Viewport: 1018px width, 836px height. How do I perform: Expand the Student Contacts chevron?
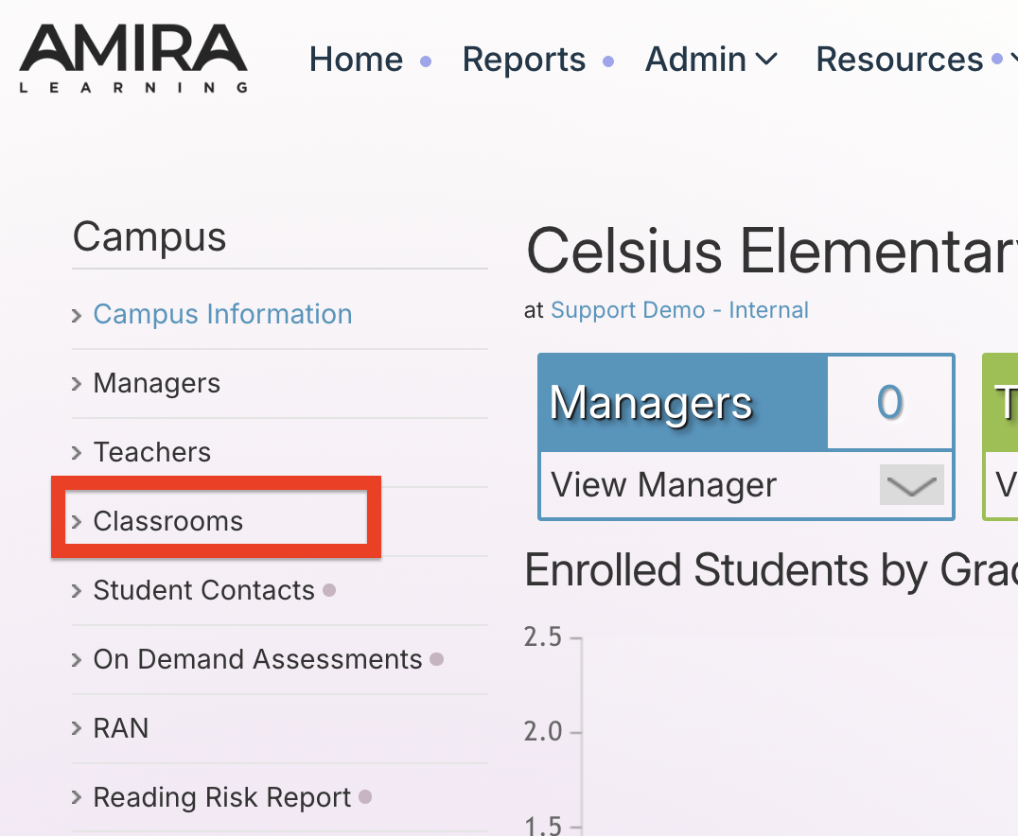[77, 589]
